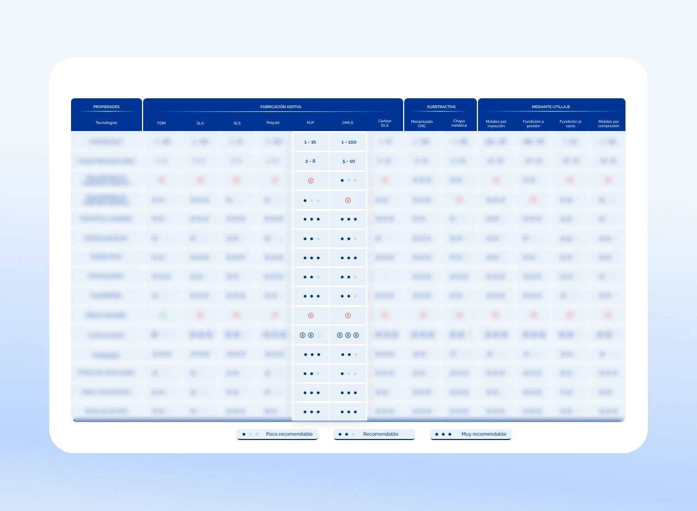Click the red X below MJF's 2 - 6 cell
Image resolution: width=697 pixels, height=511 pixels.
tap(311, 181)
